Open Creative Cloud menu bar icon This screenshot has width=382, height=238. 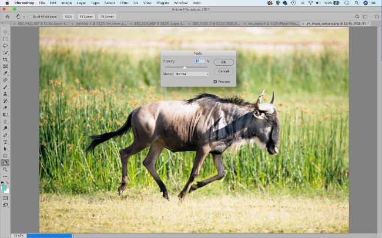coord(269,3)
